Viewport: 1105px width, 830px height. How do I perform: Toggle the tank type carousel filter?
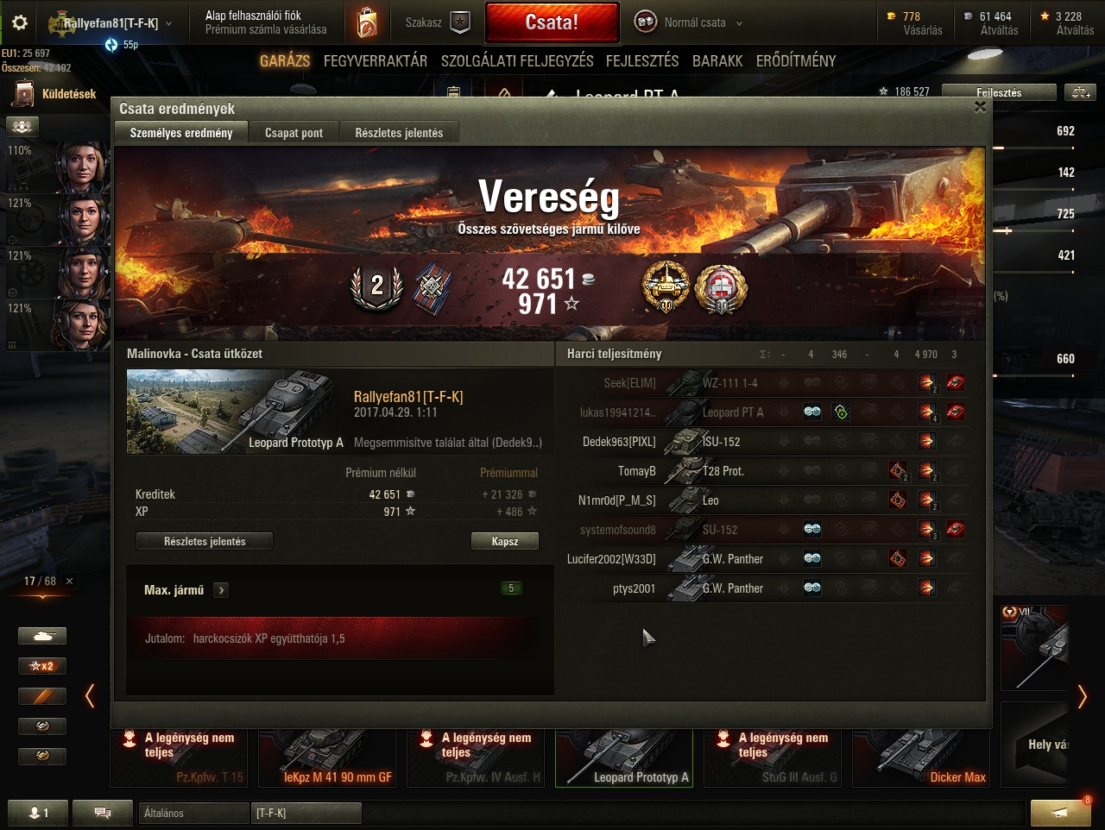[42, 636]
